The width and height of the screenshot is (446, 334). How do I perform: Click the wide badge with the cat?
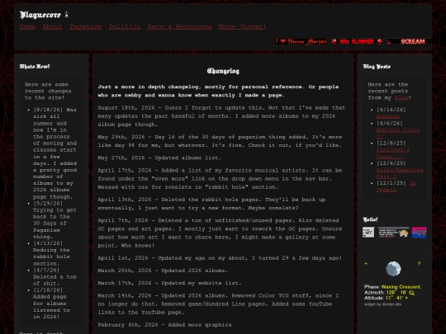pyautogui.click(x=393, y=233)
